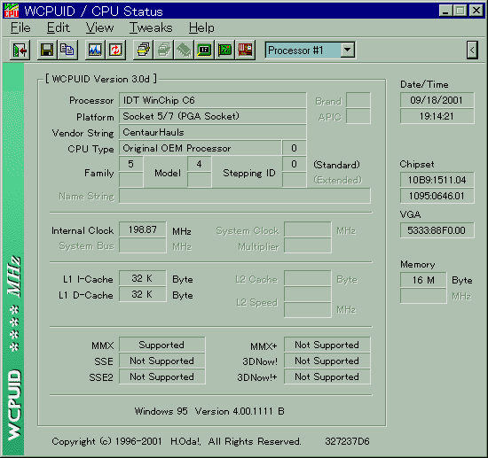Click the MMX Supported field
488x458 pixels.
tap(161, 345)
